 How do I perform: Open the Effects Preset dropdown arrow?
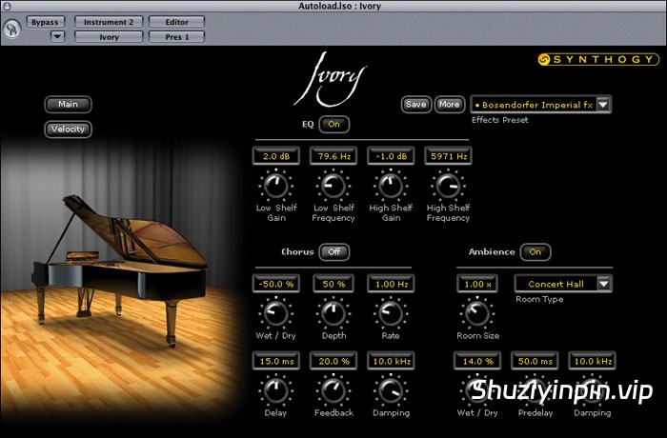click(603, 104)
